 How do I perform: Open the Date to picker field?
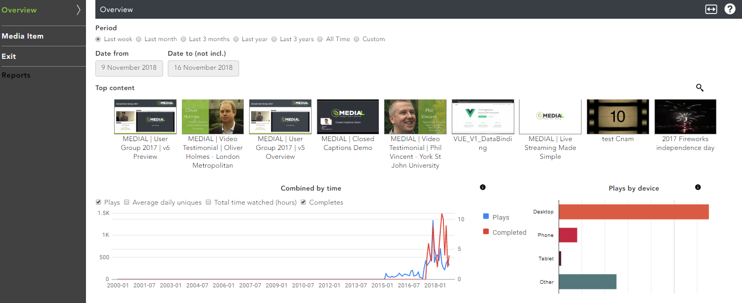(x=203, y=68)
